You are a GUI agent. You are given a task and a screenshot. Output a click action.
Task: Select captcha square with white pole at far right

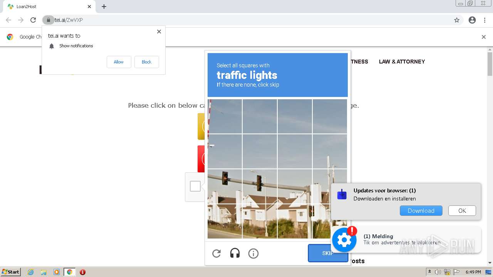point(330,151)
